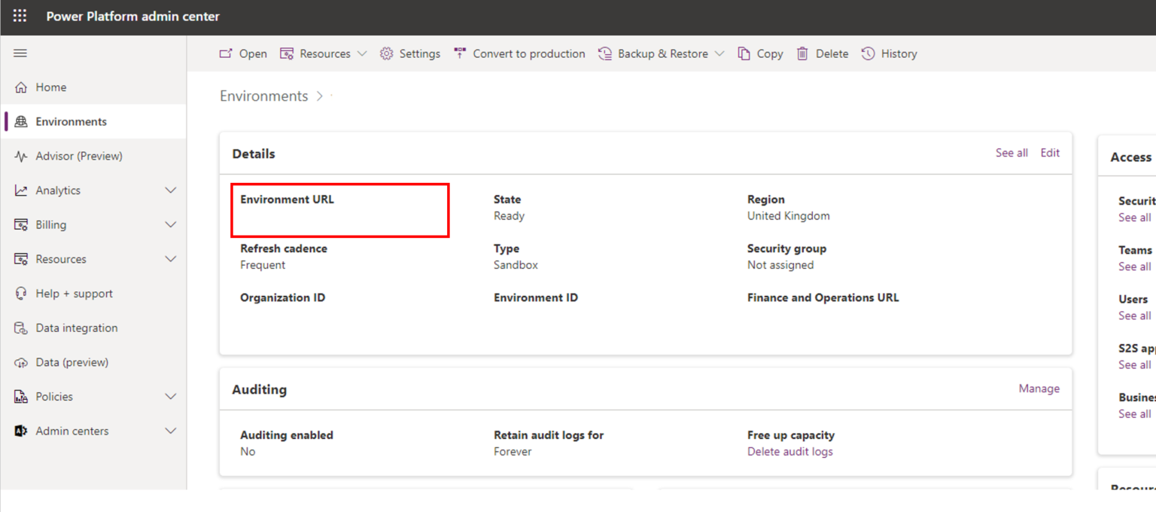The height and width of the screenshot is (512, 1156).
Task: Click the Type value Sandbox
Action: 516,265
